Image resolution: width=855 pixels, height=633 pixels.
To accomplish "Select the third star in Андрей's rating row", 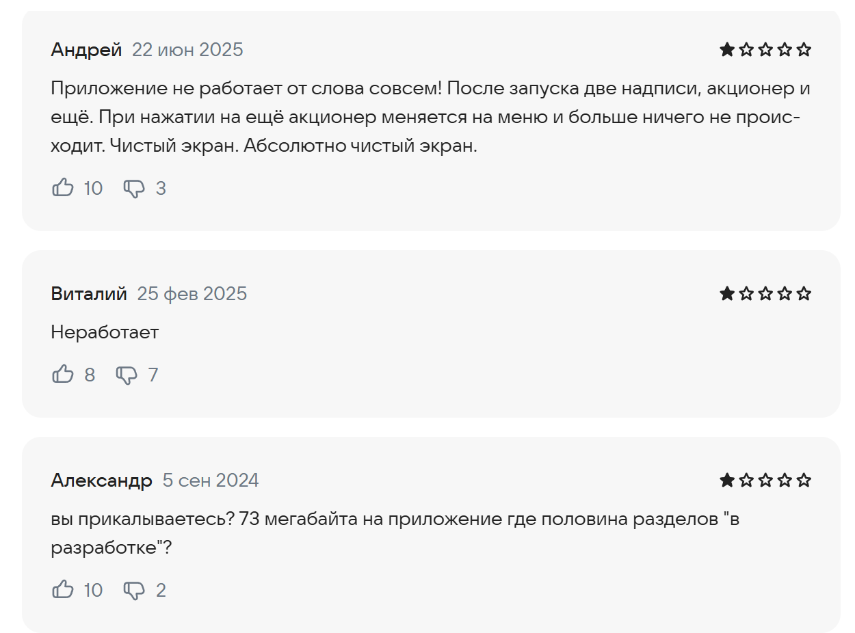I will [766, 49].
